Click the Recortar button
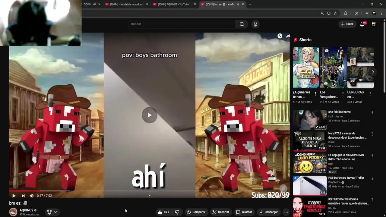Screen dimensions: 386x217 pyautogui.click(x=220, y=212)
